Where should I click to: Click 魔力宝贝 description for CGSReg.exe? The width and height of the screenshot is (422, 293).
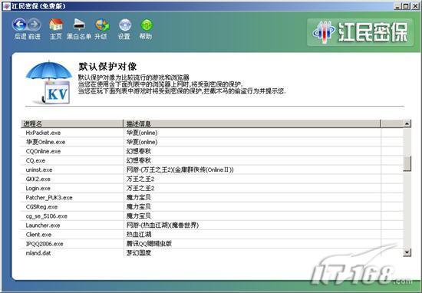click(139, 206)
